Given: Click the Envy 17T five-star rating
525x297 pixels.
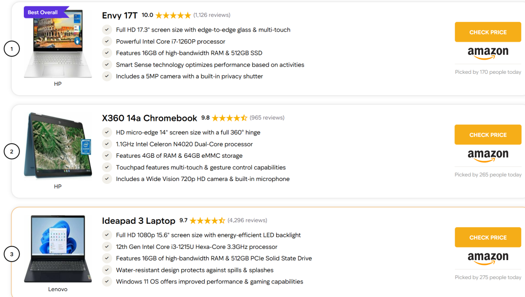Looking at the screenshot, I should 173,15.
